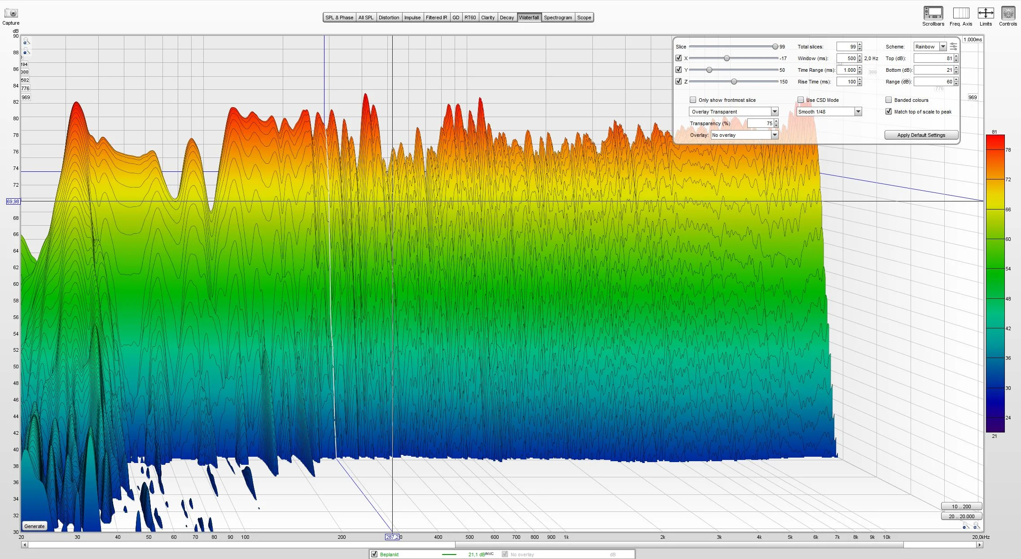Toggle the Beplankt trace checkbox
The image size is (1021, 559).
(x=374, y=554)
